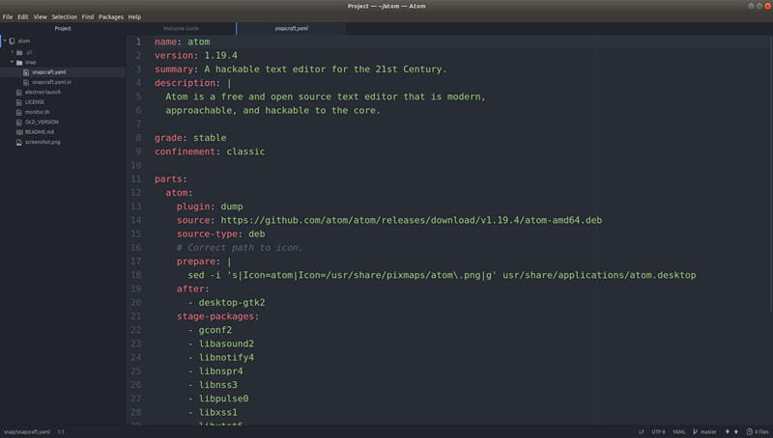Switch to the Welcome Guide tab
This screenshot has height=438, width=773.
(x=181, y=29)
